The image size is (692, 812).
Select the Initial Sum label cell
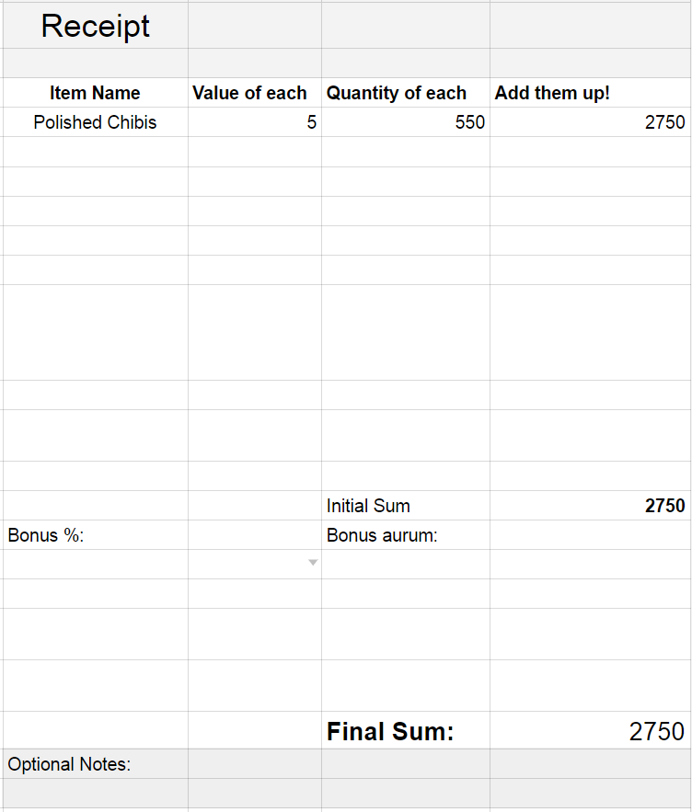(405, 506)
